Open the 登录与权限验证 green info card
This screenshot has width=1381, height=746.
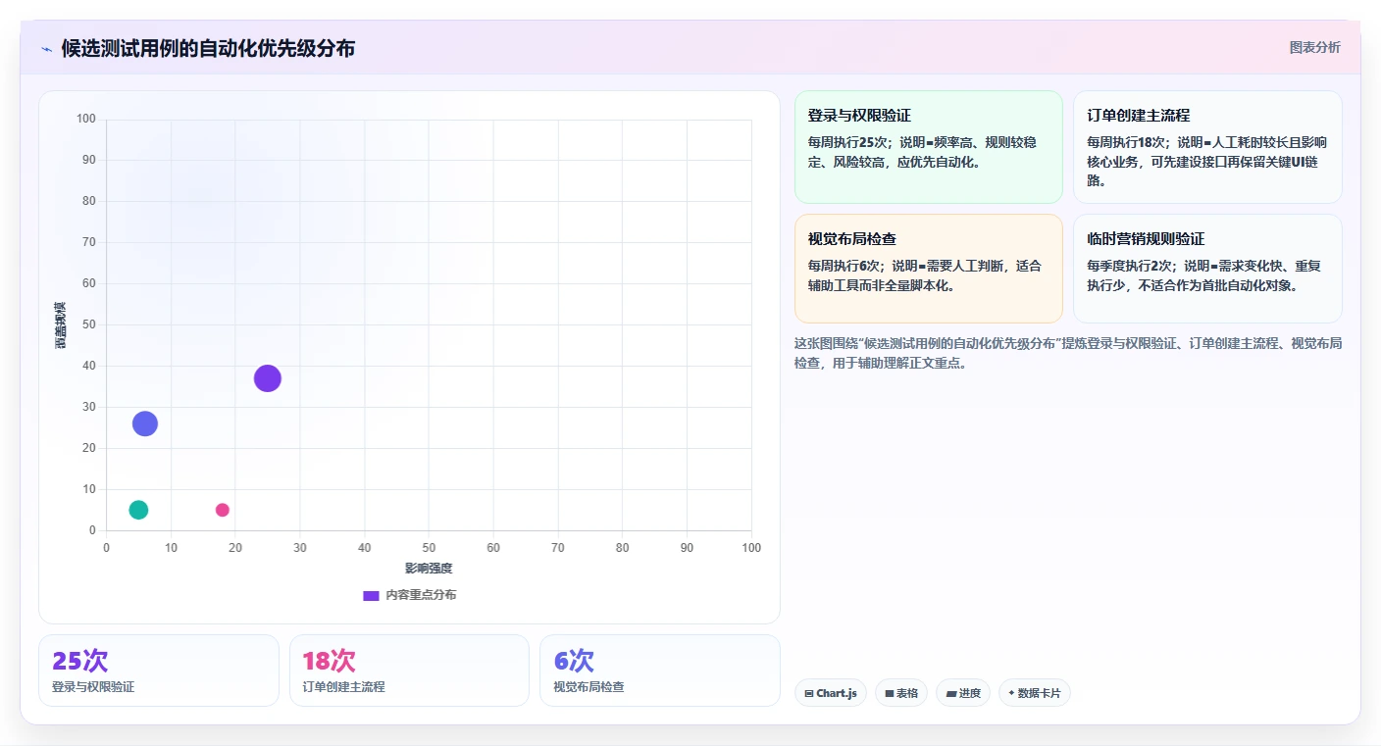pyautogui.click(x=929, y=147)
